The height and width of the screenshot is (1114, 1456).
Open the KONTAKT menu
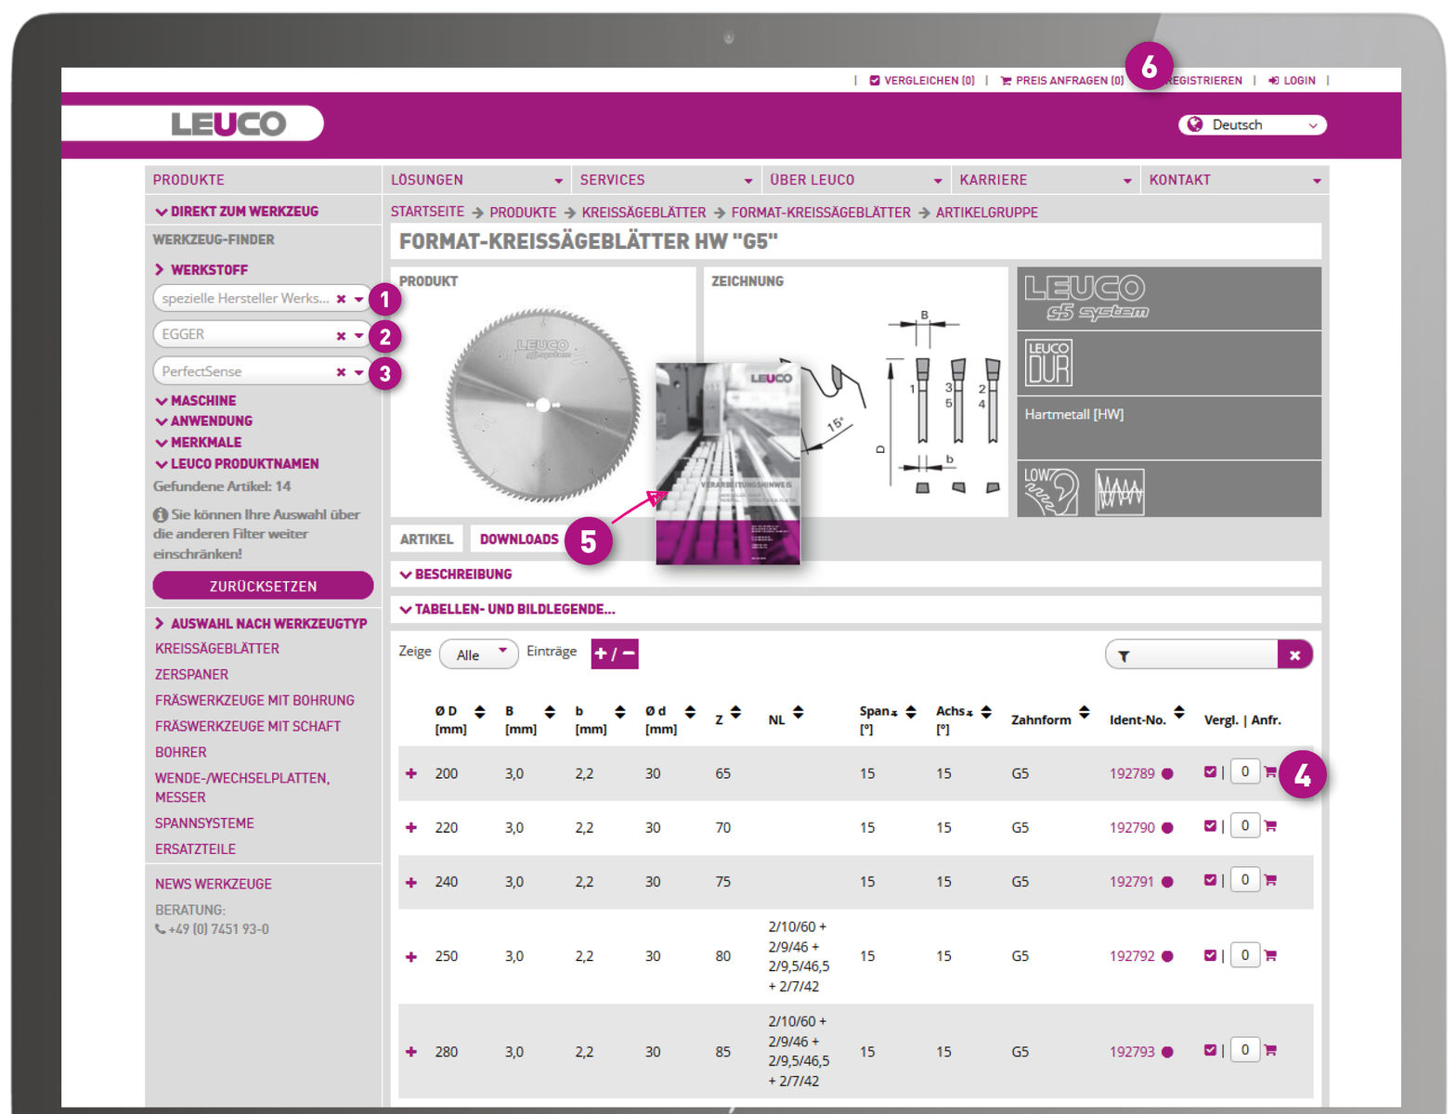coord(1235,180)
